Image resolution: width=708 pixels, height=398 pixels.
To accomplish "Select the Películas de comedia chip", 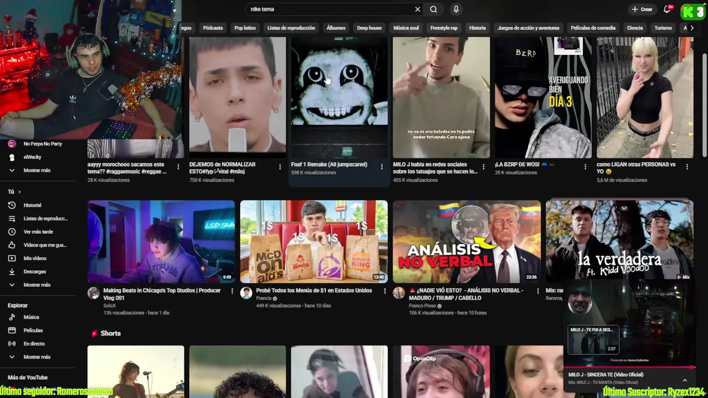I will [x=593, y=28].
